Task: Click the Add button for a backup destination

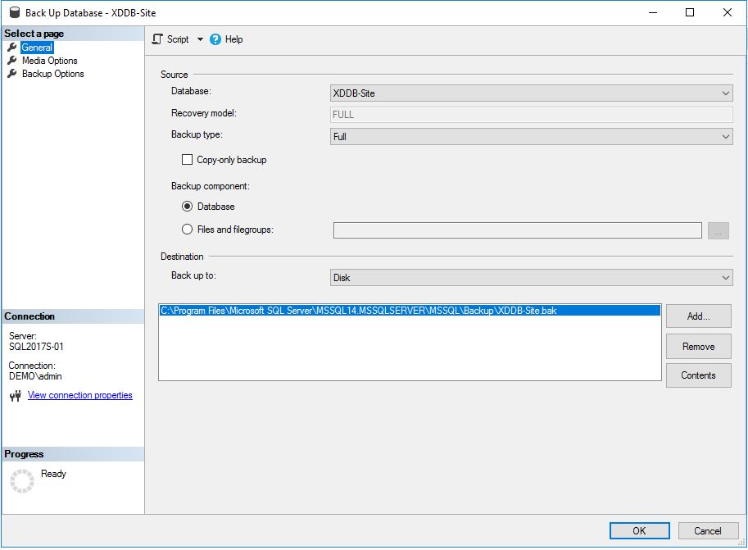Action: click(697, 316)
